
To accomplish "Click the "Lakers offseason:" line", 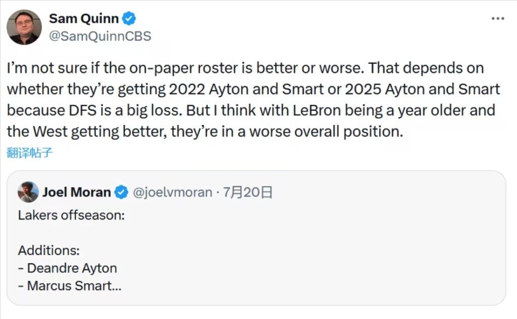I will [x=71, y=215].
